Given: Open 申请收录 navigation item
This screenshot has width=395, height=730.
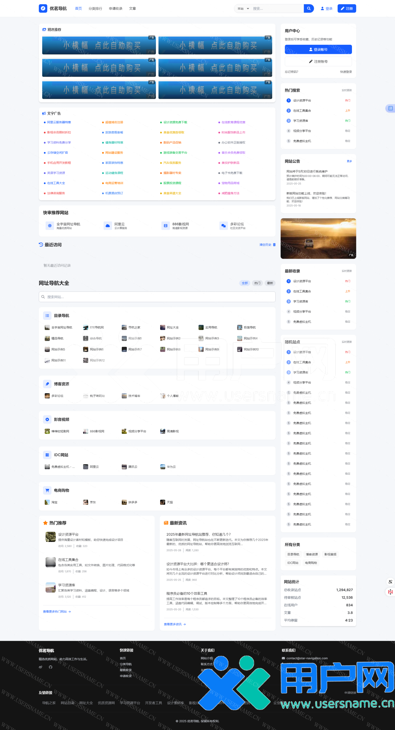Looking at the screenshot, I should point(115,9).
